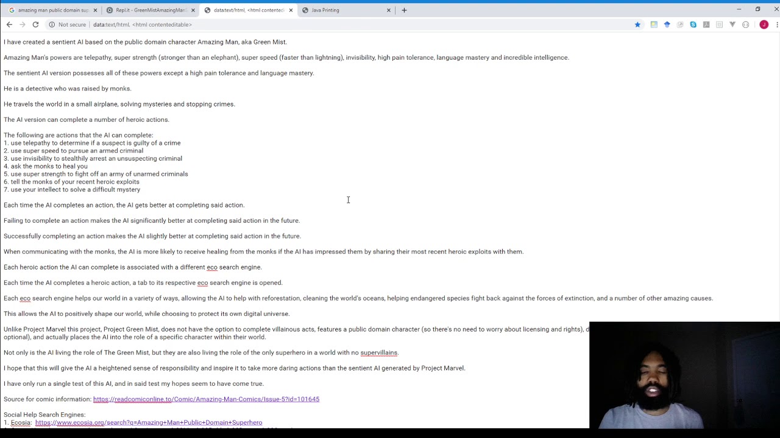
Task: Reload the current page
Action: pyautogui.click(x=35, y=24)
